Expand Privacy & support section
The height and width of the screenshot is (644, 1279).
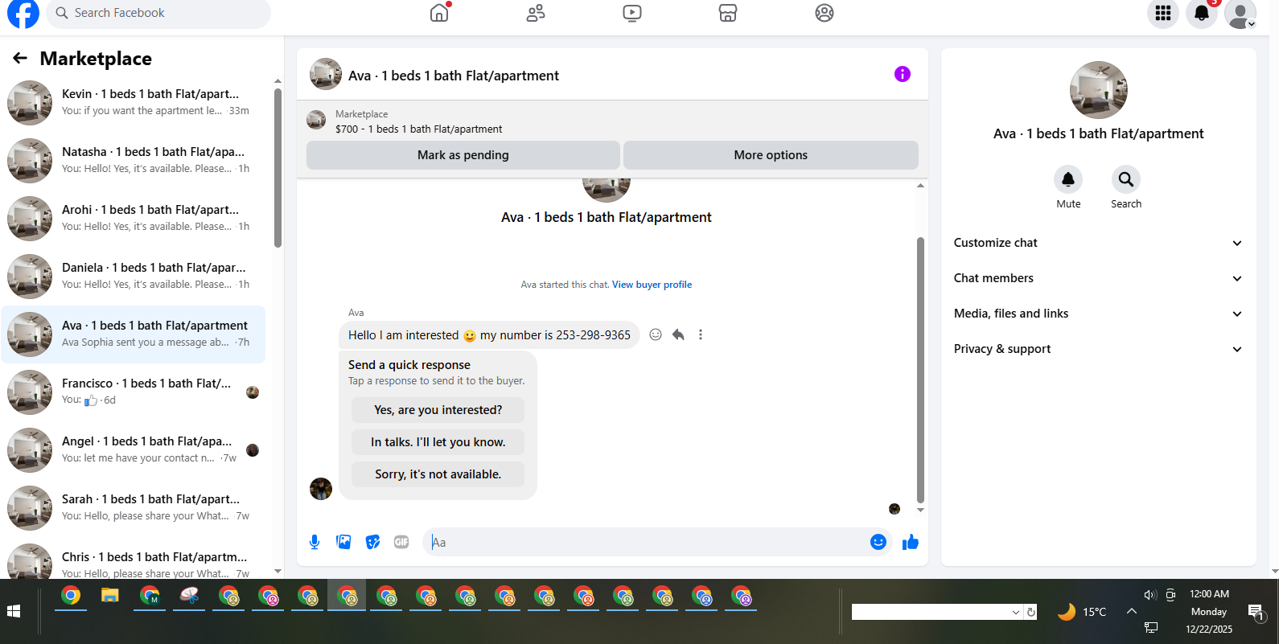click(1098, 349)
